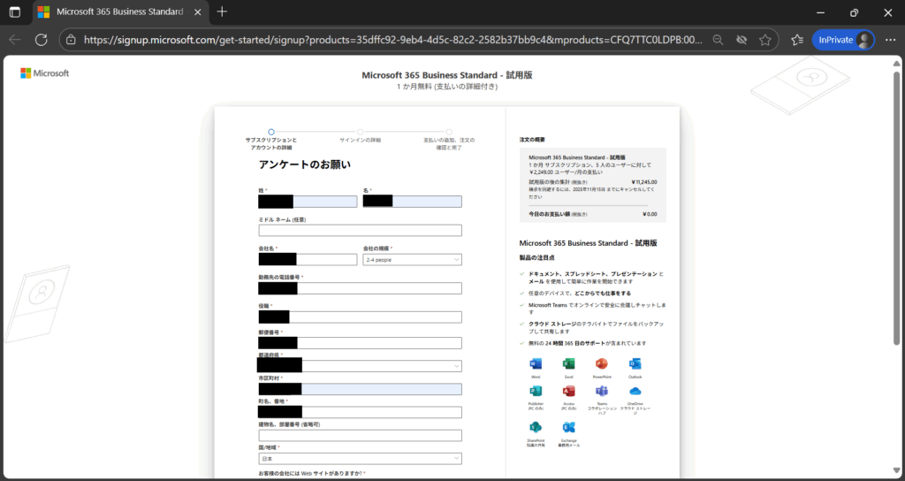
Task: Click the 郵便番号 input field
Action: click(x=361, y=343)
